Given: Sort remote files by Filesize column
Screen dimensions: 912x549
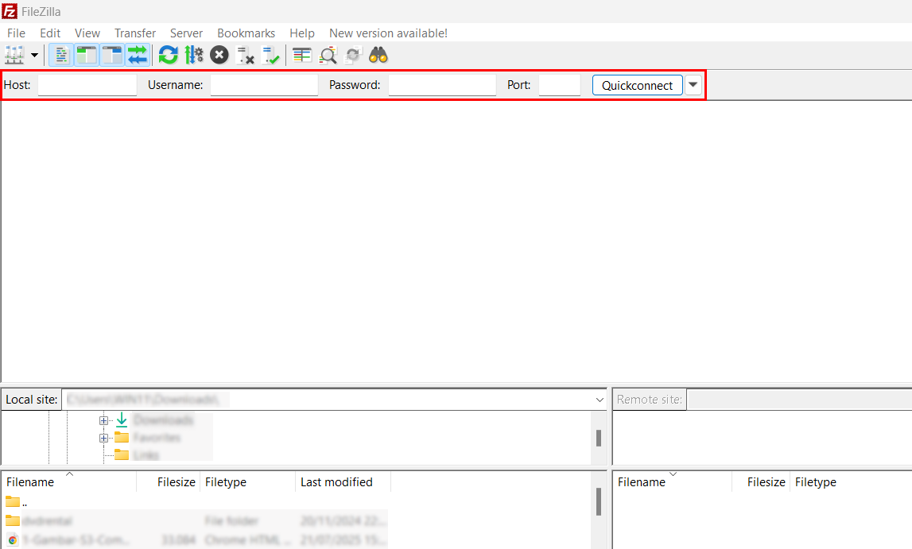Looking at the screenshot, I should coord(761,481).
